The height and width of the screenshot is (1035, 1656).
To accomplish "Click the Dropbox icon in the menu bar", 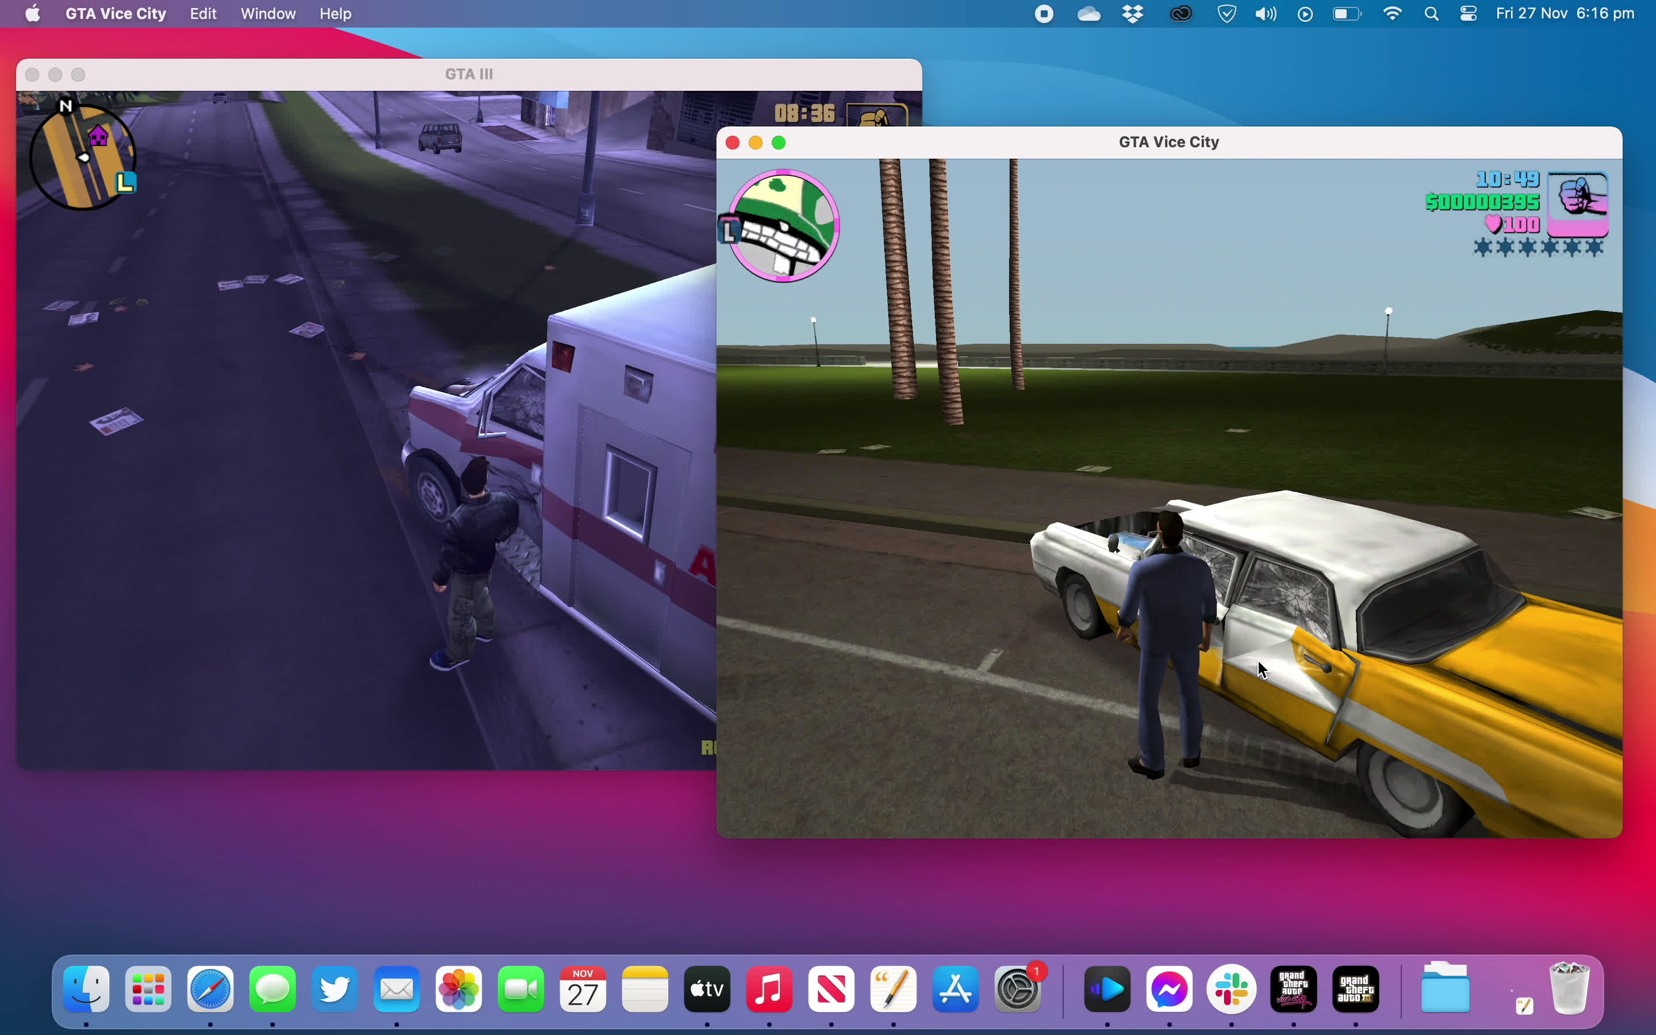I will (1134, 13).
